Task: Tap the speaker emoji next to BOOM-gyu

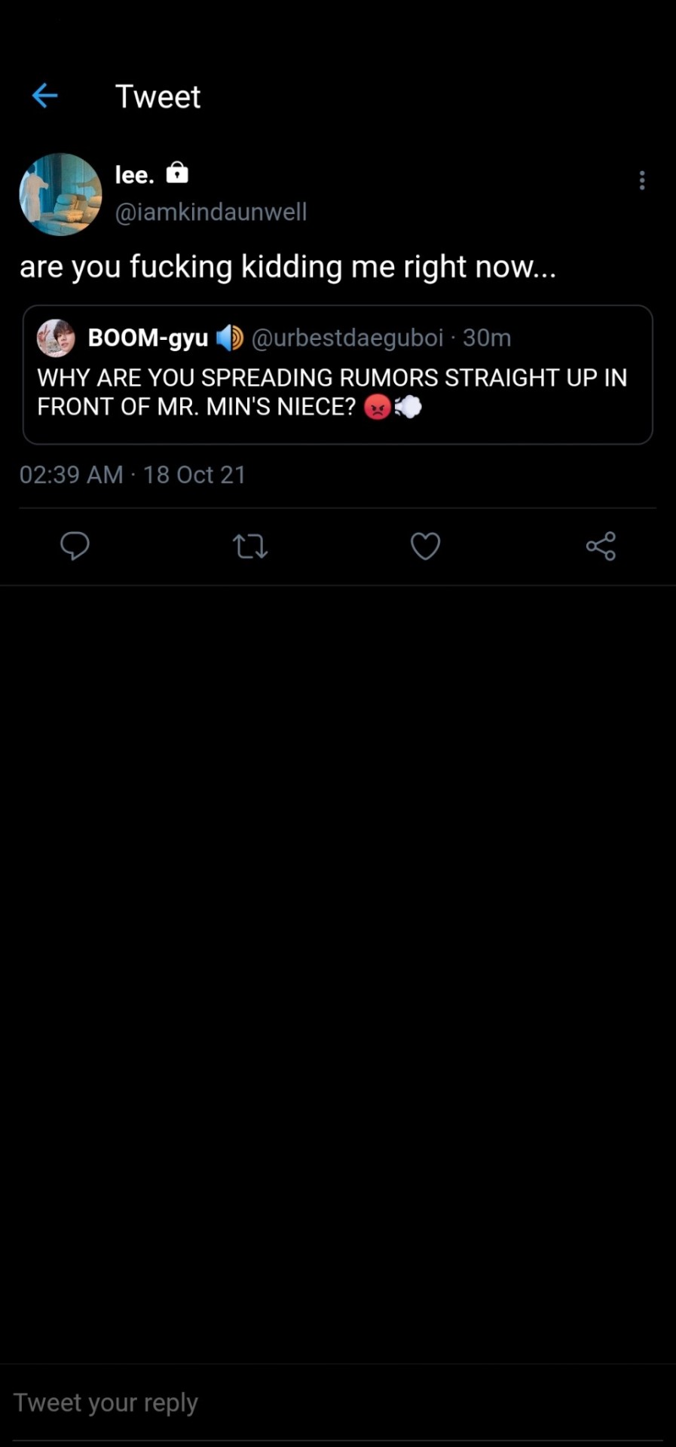Action: pos(230,338)
